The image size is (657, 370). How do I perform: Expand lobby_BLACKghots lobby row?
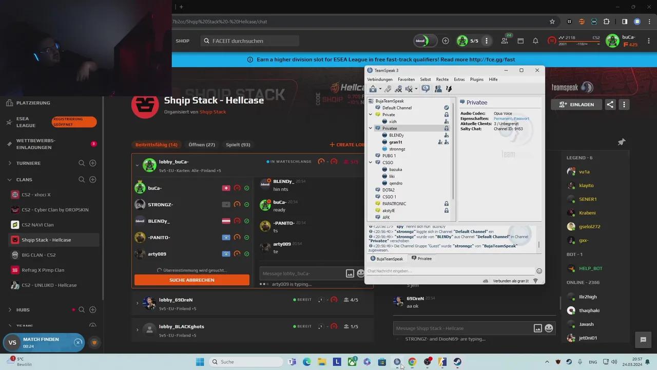point(137,330)
